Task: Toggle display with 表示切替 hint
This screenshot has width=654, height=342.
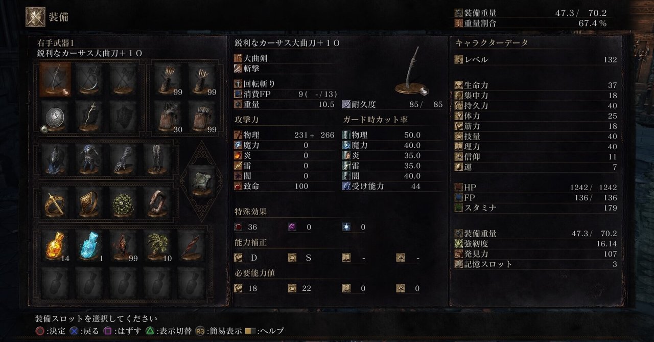Action: pyautogui.click(x=168, y=331)
